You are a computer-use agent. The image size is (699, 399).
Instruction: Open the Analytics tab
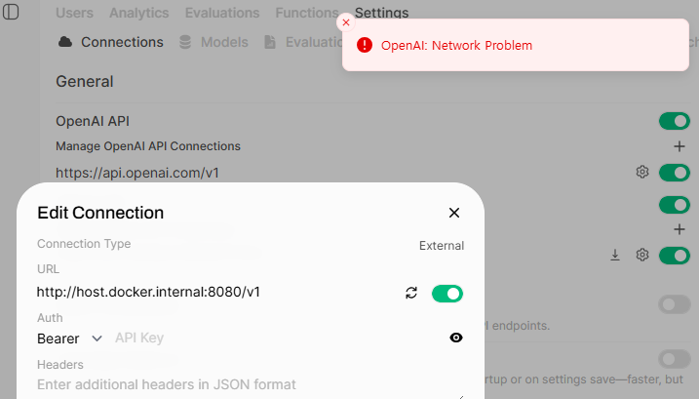[139, 13]
